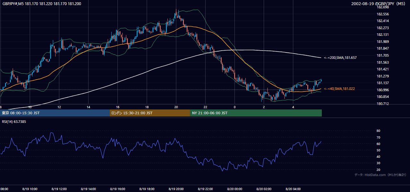
Task: Click the RSI(14) 63.7385 indicator label
Action: (14, 122)
